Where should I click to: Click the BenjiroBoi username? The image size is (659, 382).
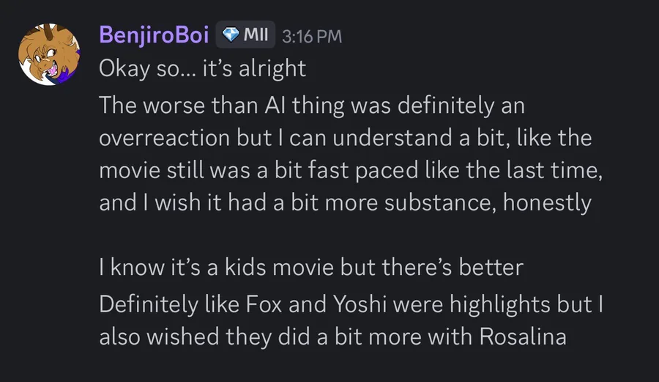(153, 34)
